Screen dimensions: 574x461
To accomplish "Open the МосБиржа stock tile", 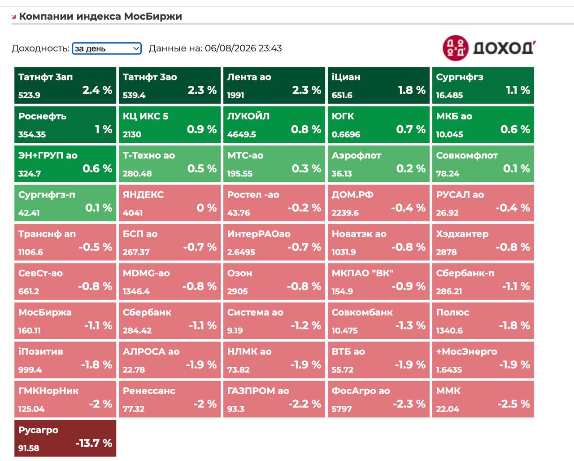I will [65, 321].
